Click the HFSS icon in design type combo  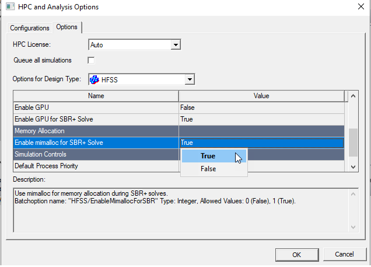point(95,79)
